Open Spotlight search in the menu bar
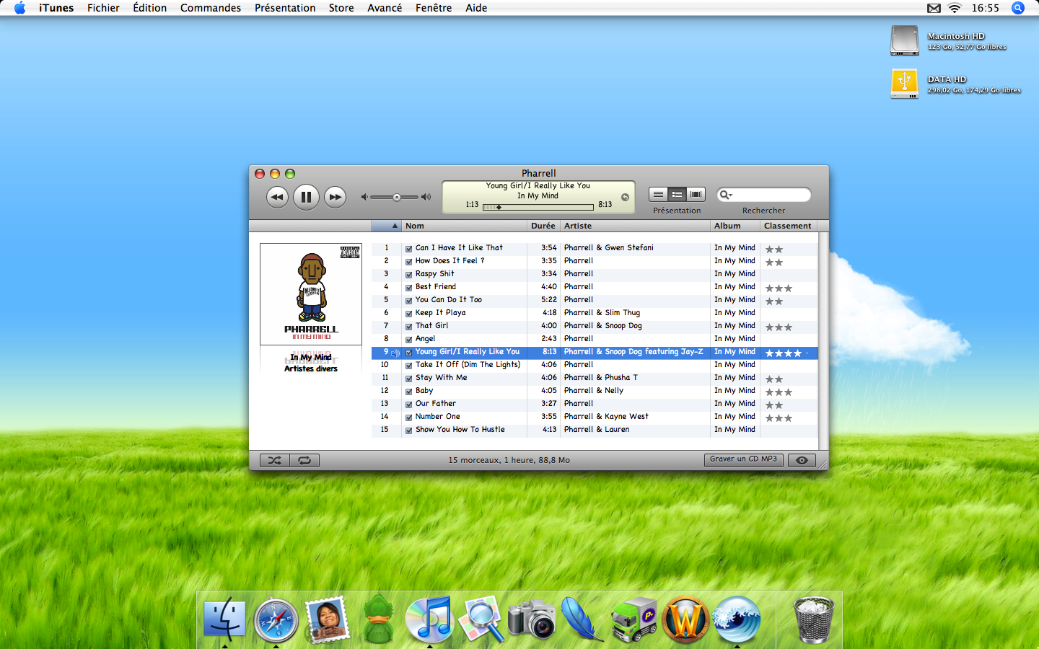This screenshot has width=1039, height=649. [x=1018, y=8]
